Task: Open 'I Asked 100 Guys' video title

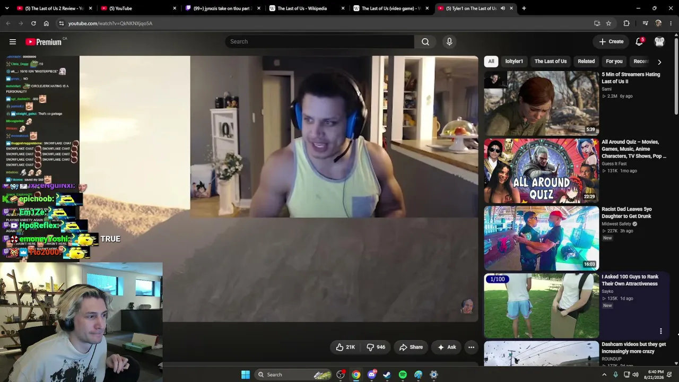Action: click(x=630, y=280)
